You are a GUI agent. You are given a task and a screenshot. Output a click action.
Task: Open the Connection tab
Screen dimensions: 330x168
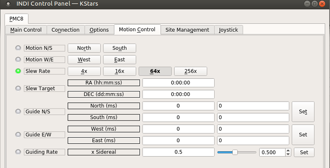pyautogui.click(x=66, y=30)
